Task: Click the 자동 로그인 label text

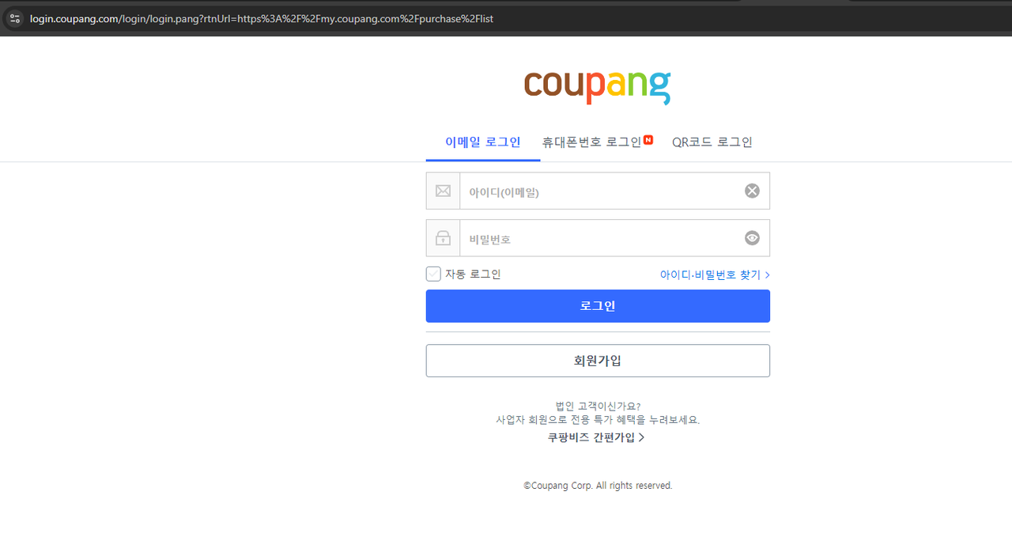Action: coord(473,274)
